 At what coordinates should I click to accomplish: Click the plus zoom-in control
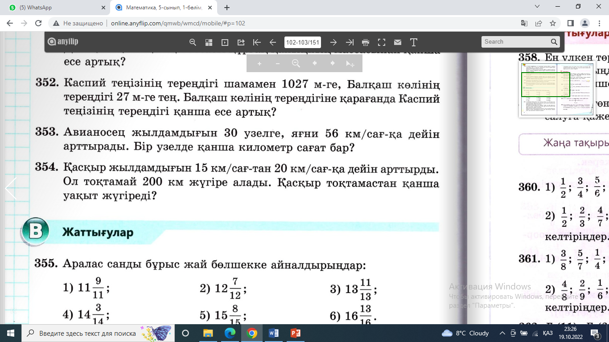tap(259, 64)
